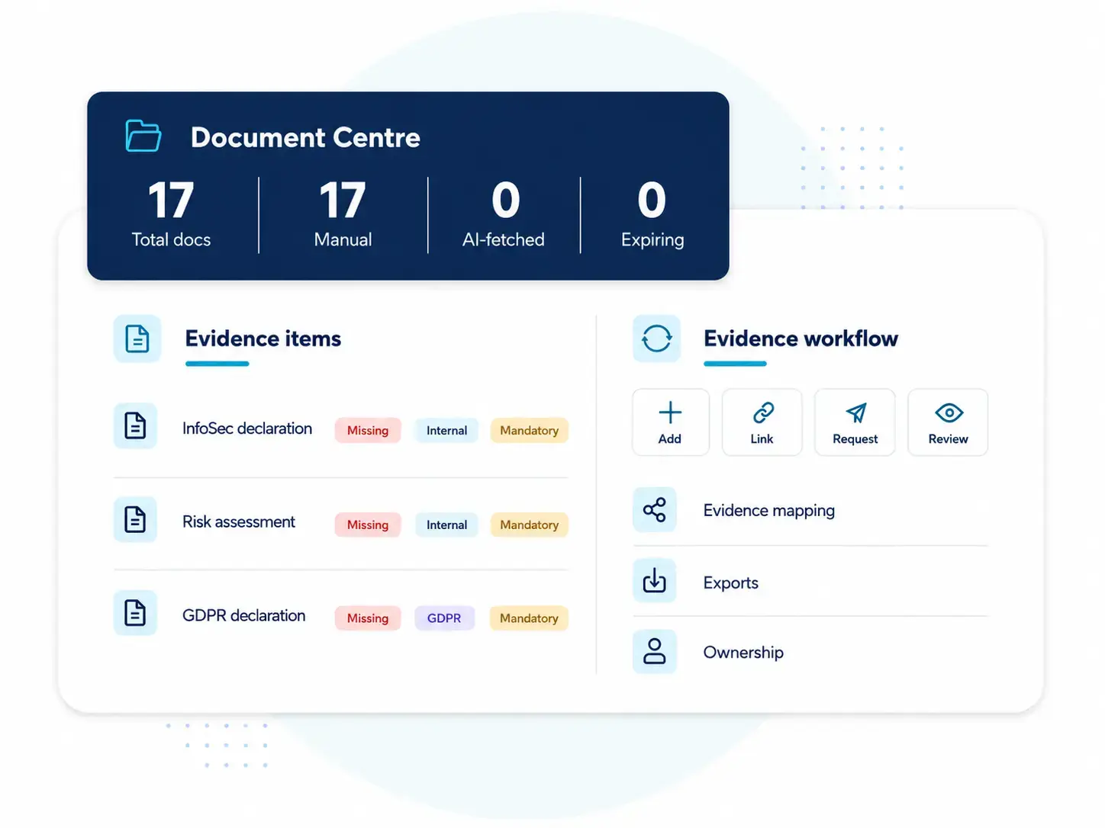Click the Mandatory tag on Risk assessment

(x=529, y=525)
